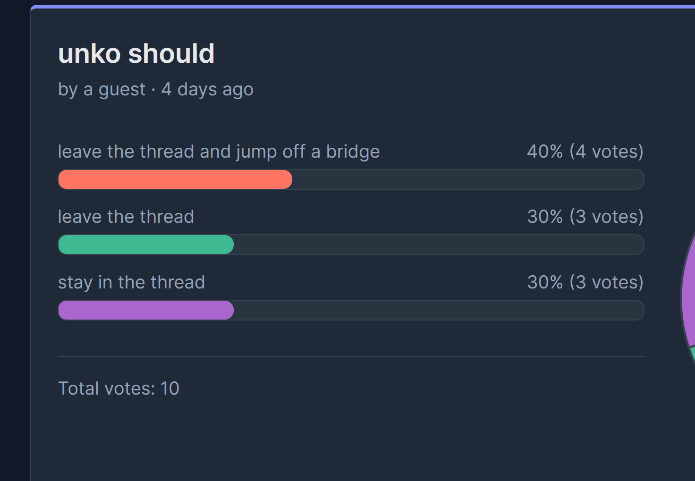Click the empty track of the red bar
695x481 pixels.
tap(468, 179)
